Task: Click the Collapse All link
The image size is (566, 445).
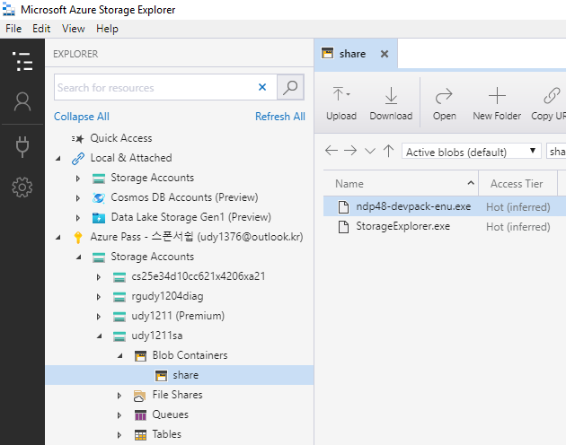Action: (82, 117)
